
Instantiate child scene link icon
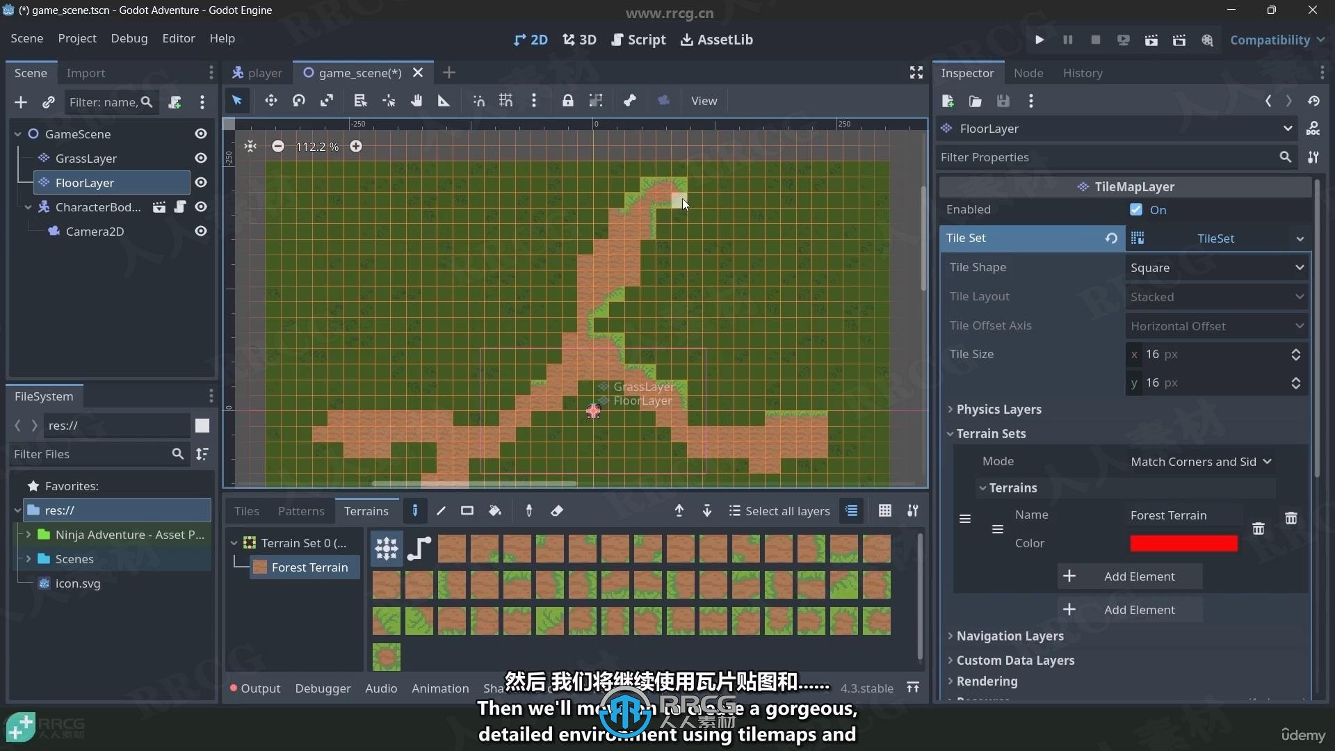48,102
